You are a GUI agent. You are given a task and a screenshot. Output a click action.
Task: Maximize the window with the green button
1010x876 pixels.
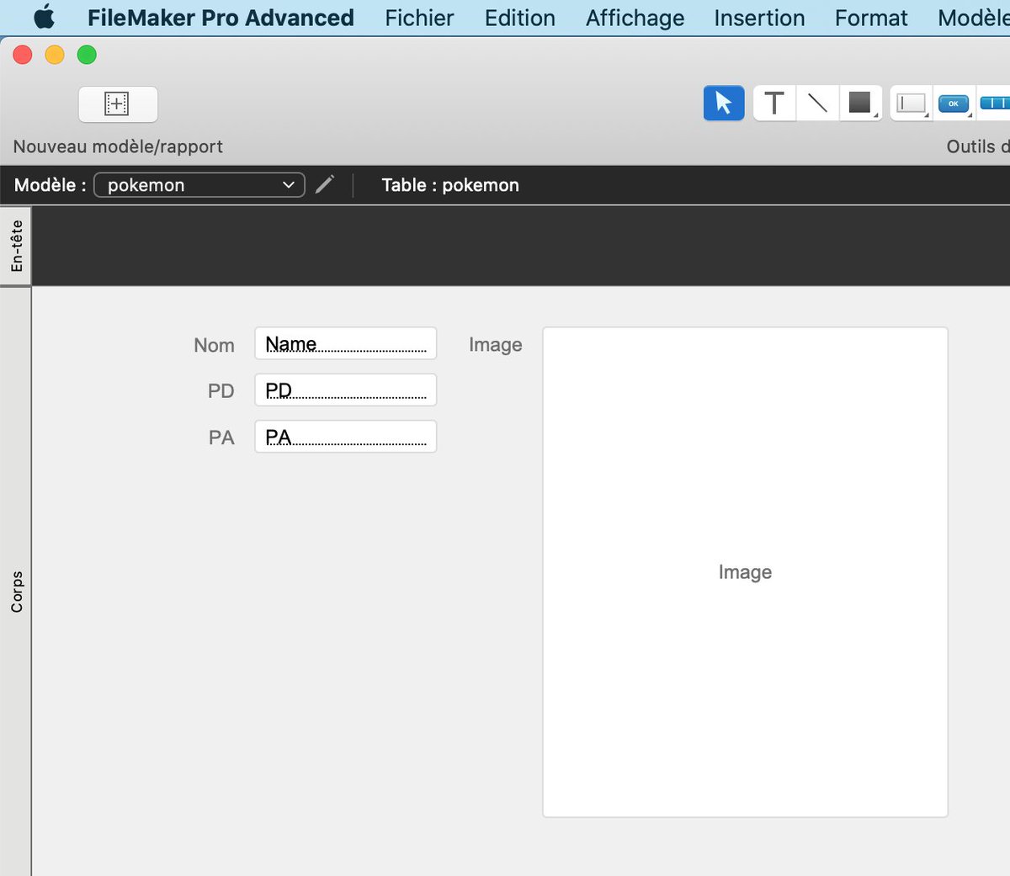tap(87, 55)
